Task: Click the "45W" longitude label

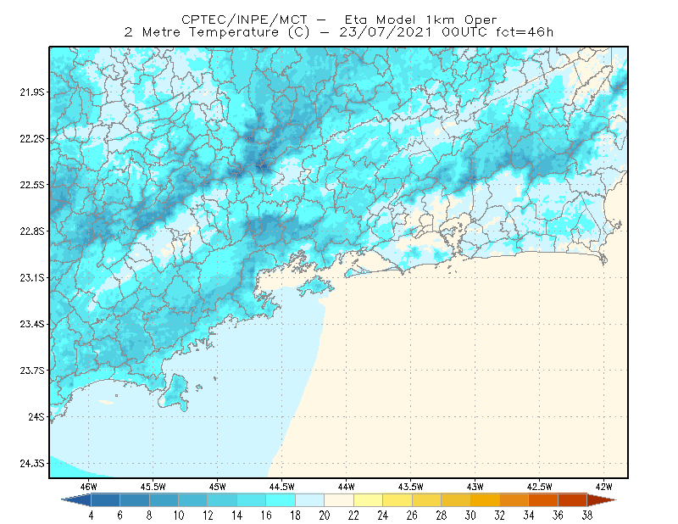Action: (x=218, y=487)
